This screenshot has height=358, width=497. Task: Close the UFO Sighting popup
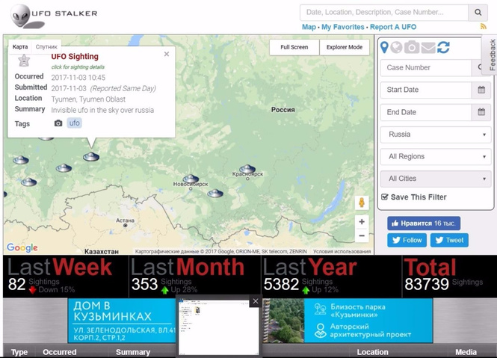point(167,55)
